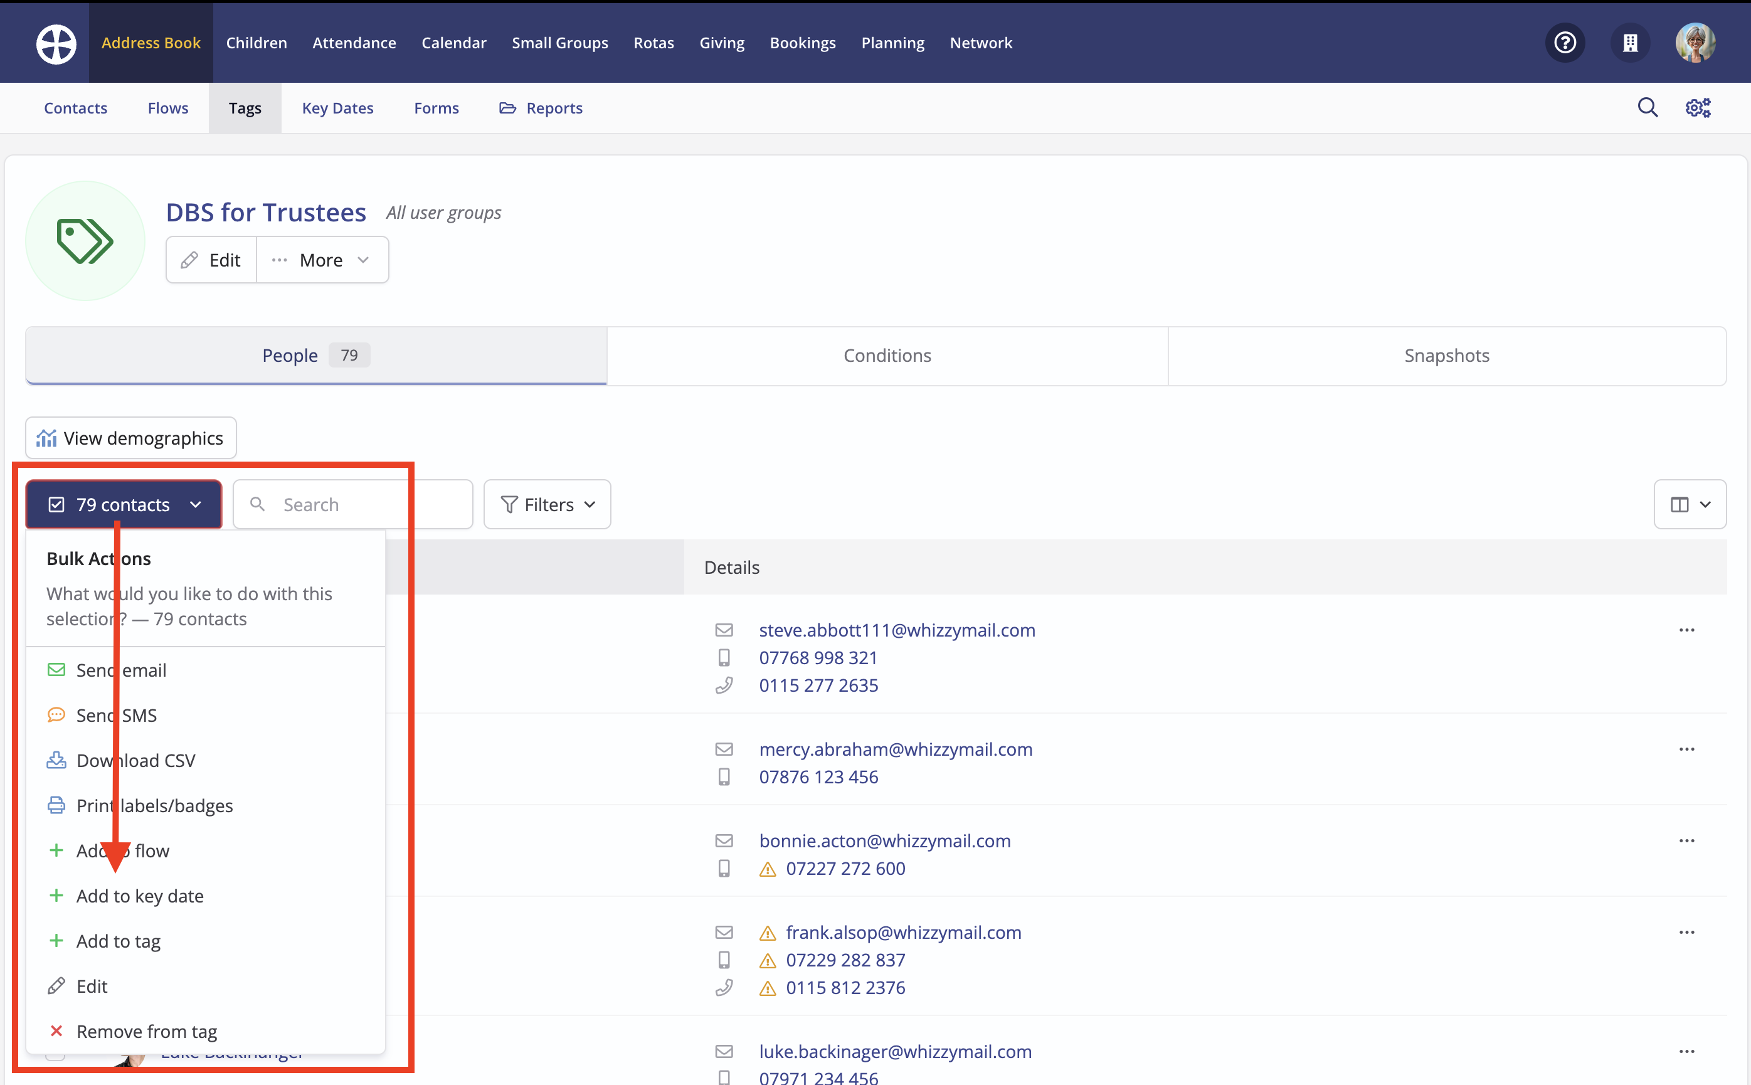Open the search magnifier icon
This screenshot has height=1085, width=1751.
(1648, 108)
